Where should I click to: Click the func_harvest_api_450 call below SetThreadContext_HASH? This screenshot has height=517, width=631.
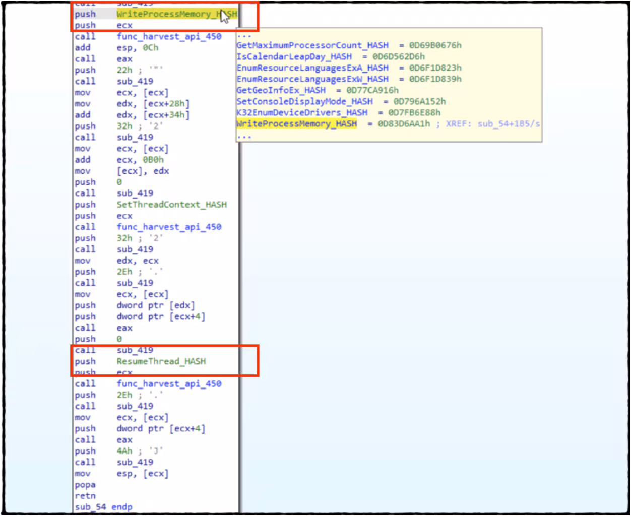169,227
